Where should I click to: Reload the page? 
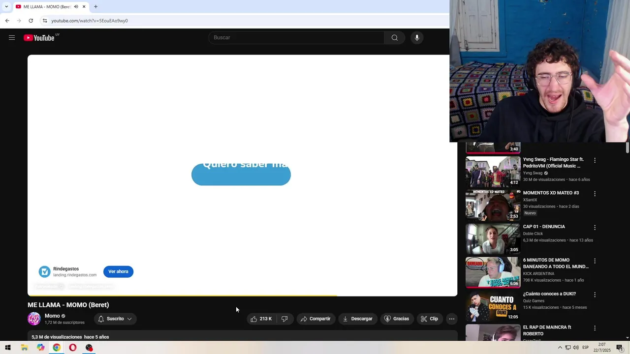click(31, 21)
